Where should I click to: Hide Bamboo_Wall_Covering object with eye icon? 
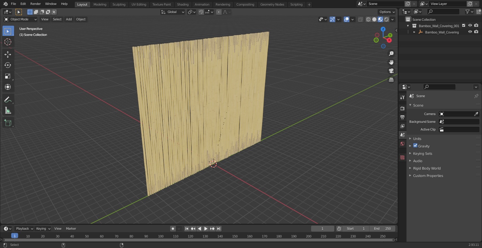(470, 32)
